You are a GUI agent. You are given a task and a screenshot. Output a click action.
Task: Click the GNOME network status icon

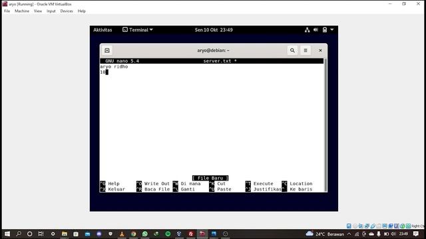307,30
